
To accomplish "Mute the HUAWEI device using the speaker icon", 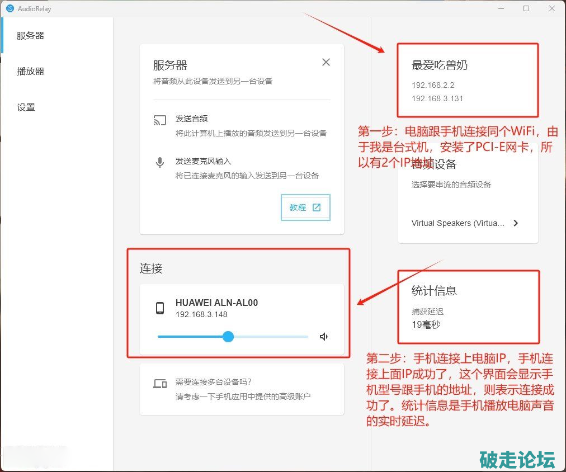I will coord(323,337).
